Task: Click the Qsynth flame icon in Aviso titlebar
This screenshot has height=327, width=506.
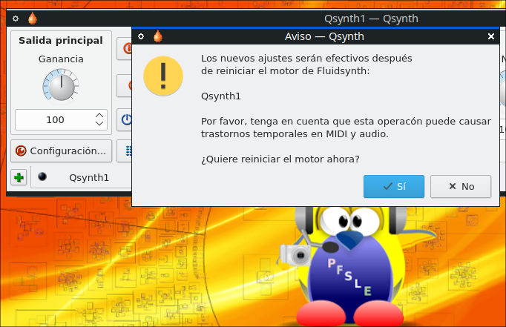Action: 158,36
